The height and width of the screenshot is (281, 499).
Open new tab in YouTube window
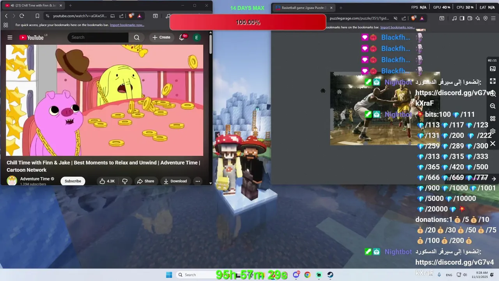click(x=70, y=5)
